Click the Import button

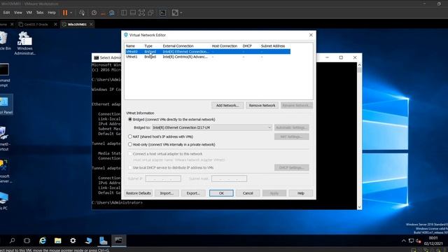[167, 193]
